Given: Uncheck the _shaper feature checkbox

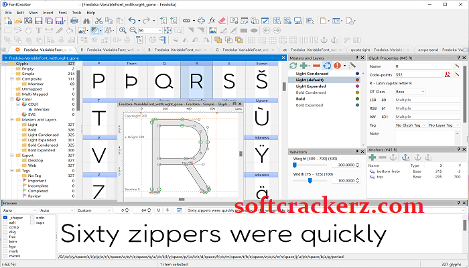Looking at the screenshot, I should point(5,218).
